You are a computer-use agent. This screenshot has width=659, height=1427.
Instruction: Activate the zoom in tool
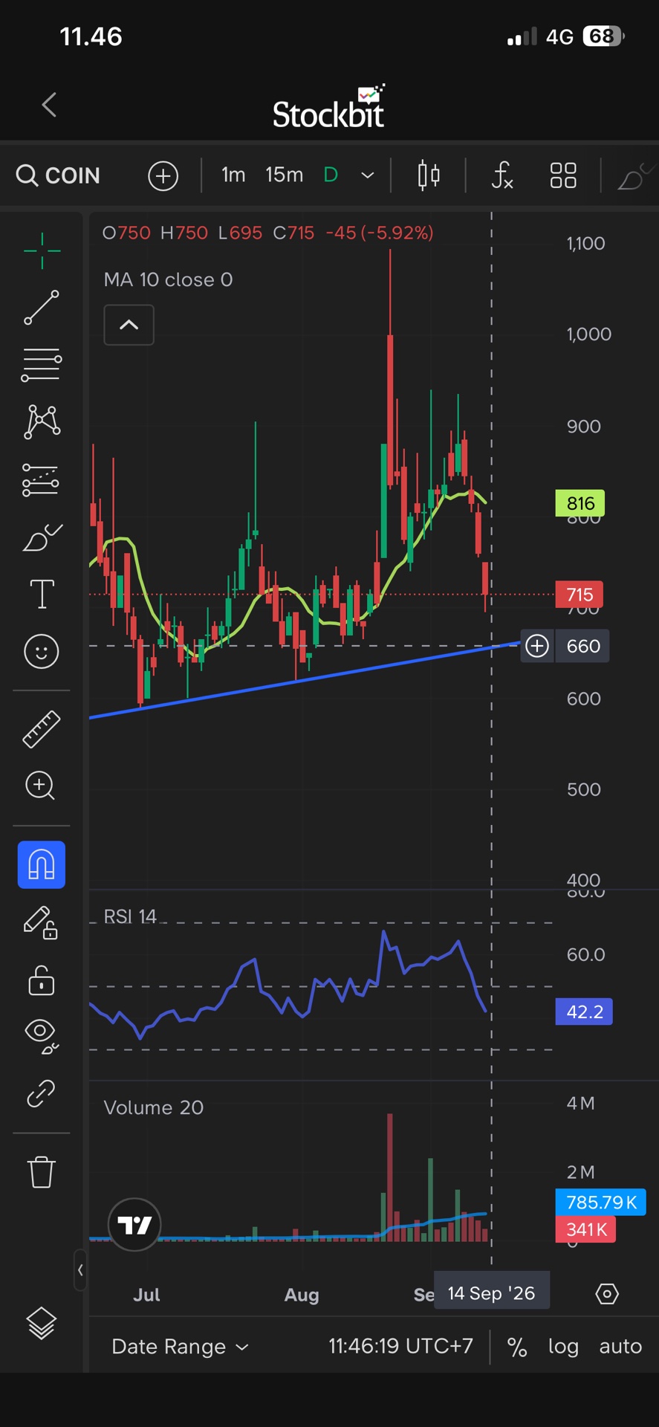point(40,786)
